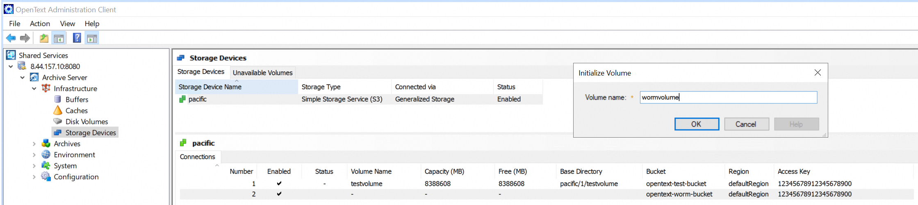The width and height of the screenshot is (918, 205).
Task: Toggle the show/hide action pane icon
Action: pos(92,38)
